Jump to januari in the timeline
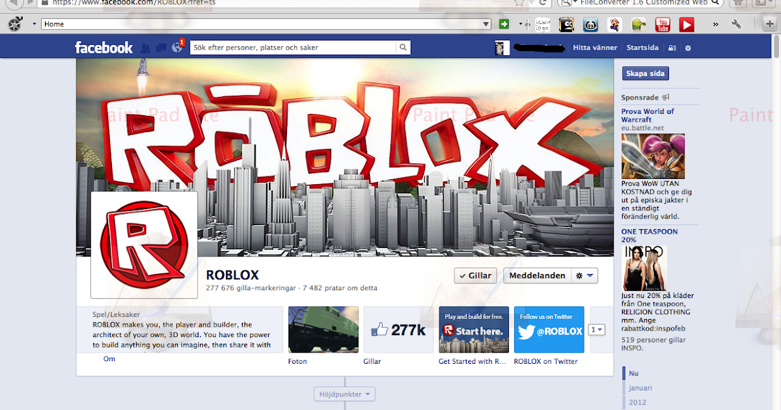 coord(640,388)
